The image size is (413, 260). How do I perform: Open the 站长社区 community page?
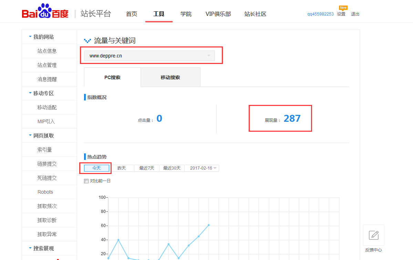[255, 14]
